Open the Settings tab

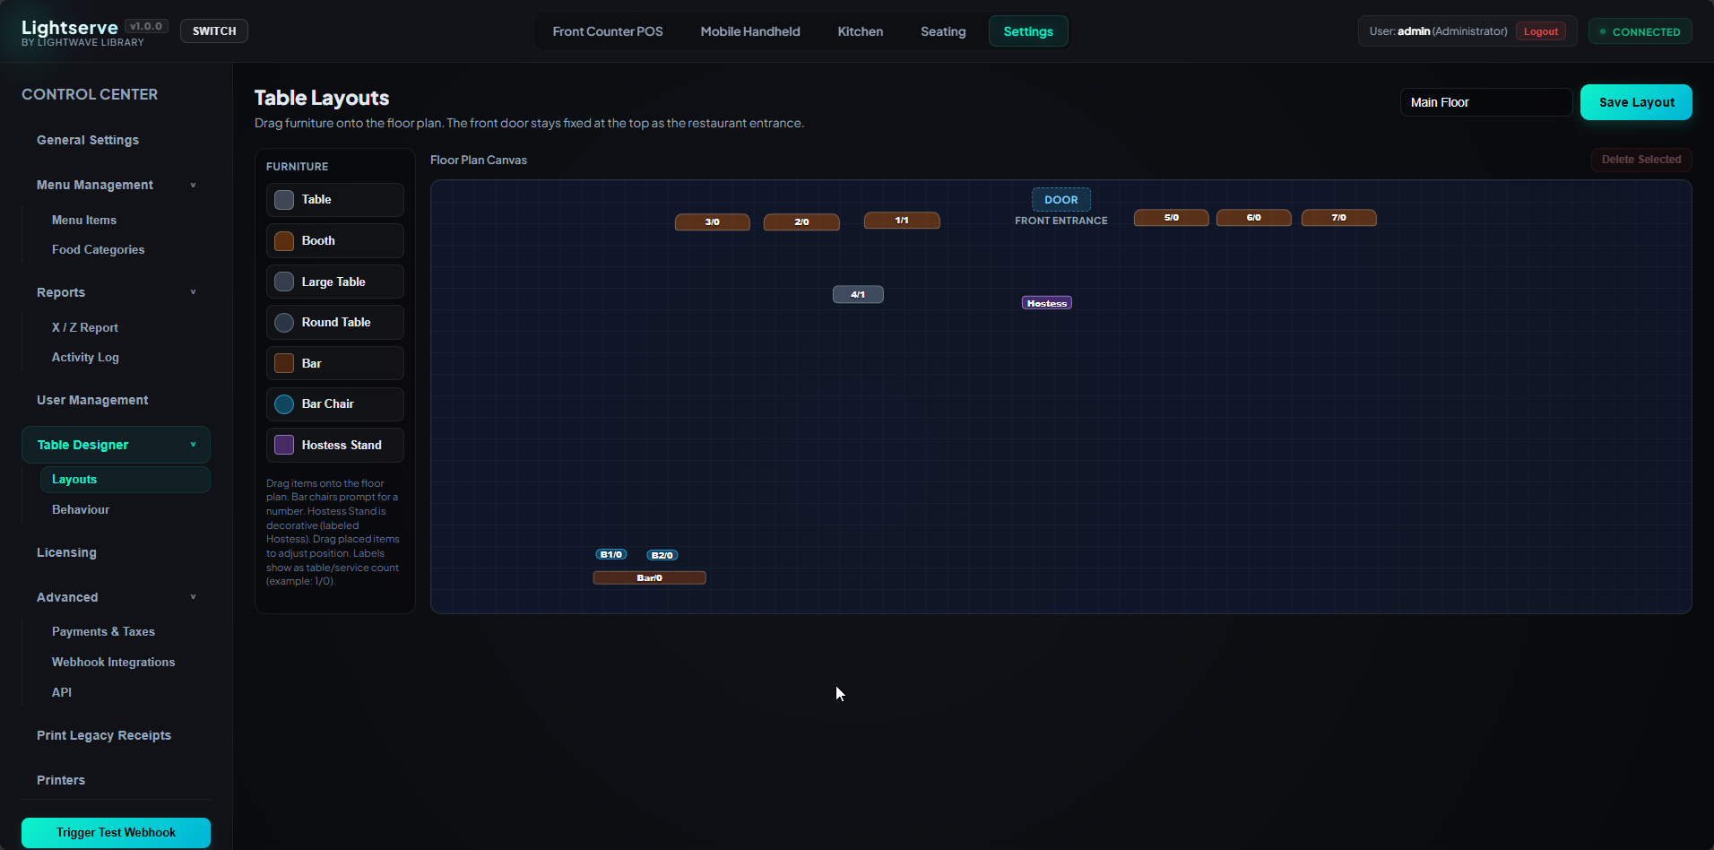point(1028,31)
